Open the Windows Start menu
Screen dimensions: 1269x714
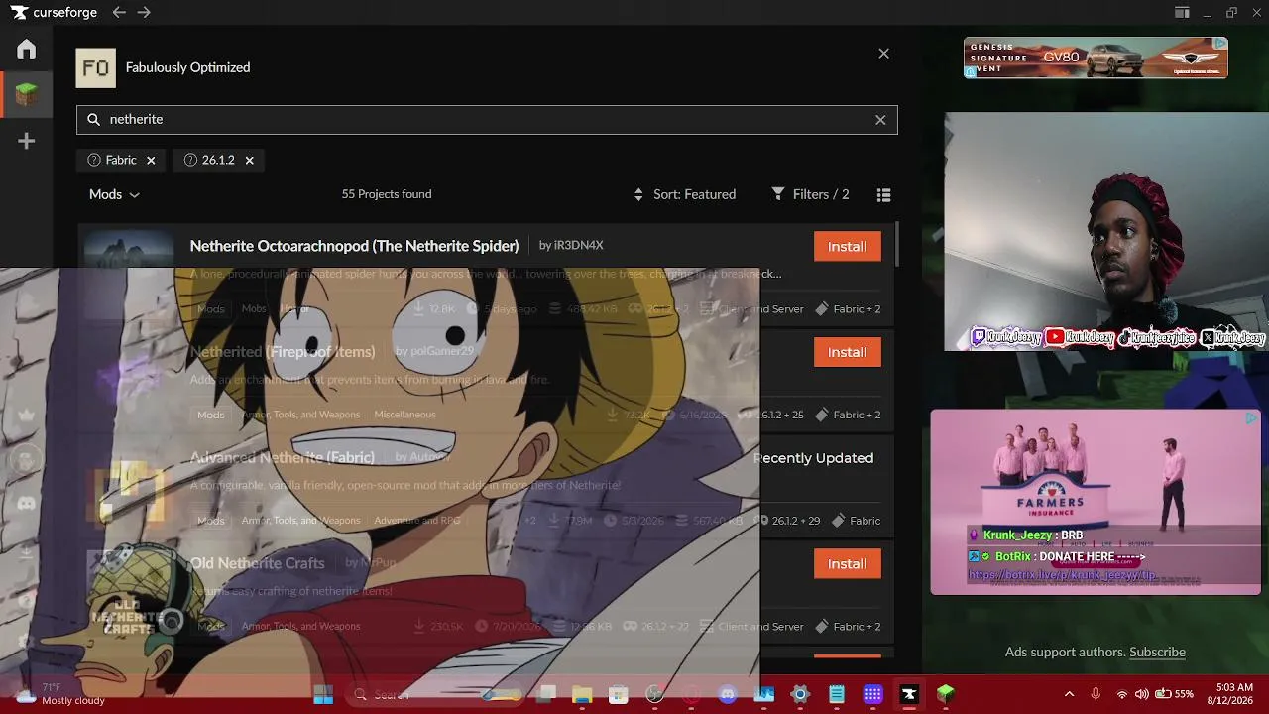(x=323, y=694)
